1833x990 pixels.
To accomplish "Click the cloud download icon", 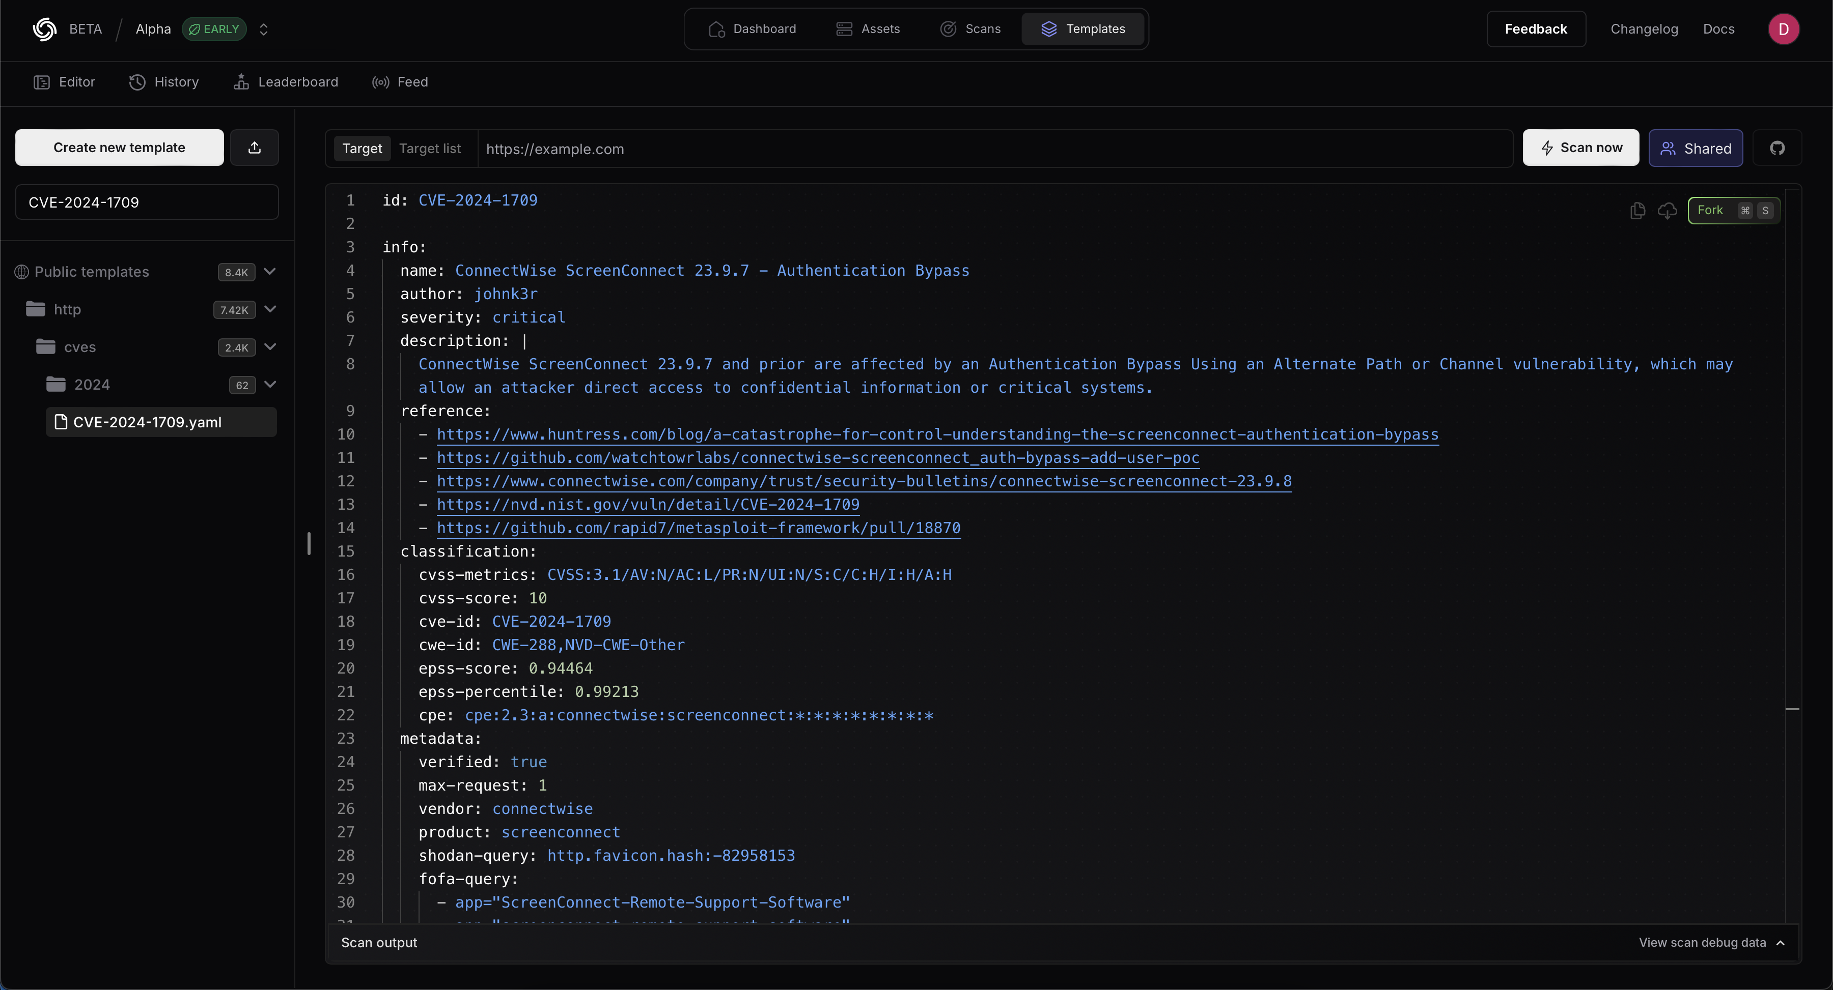I will pos(1667,211).
